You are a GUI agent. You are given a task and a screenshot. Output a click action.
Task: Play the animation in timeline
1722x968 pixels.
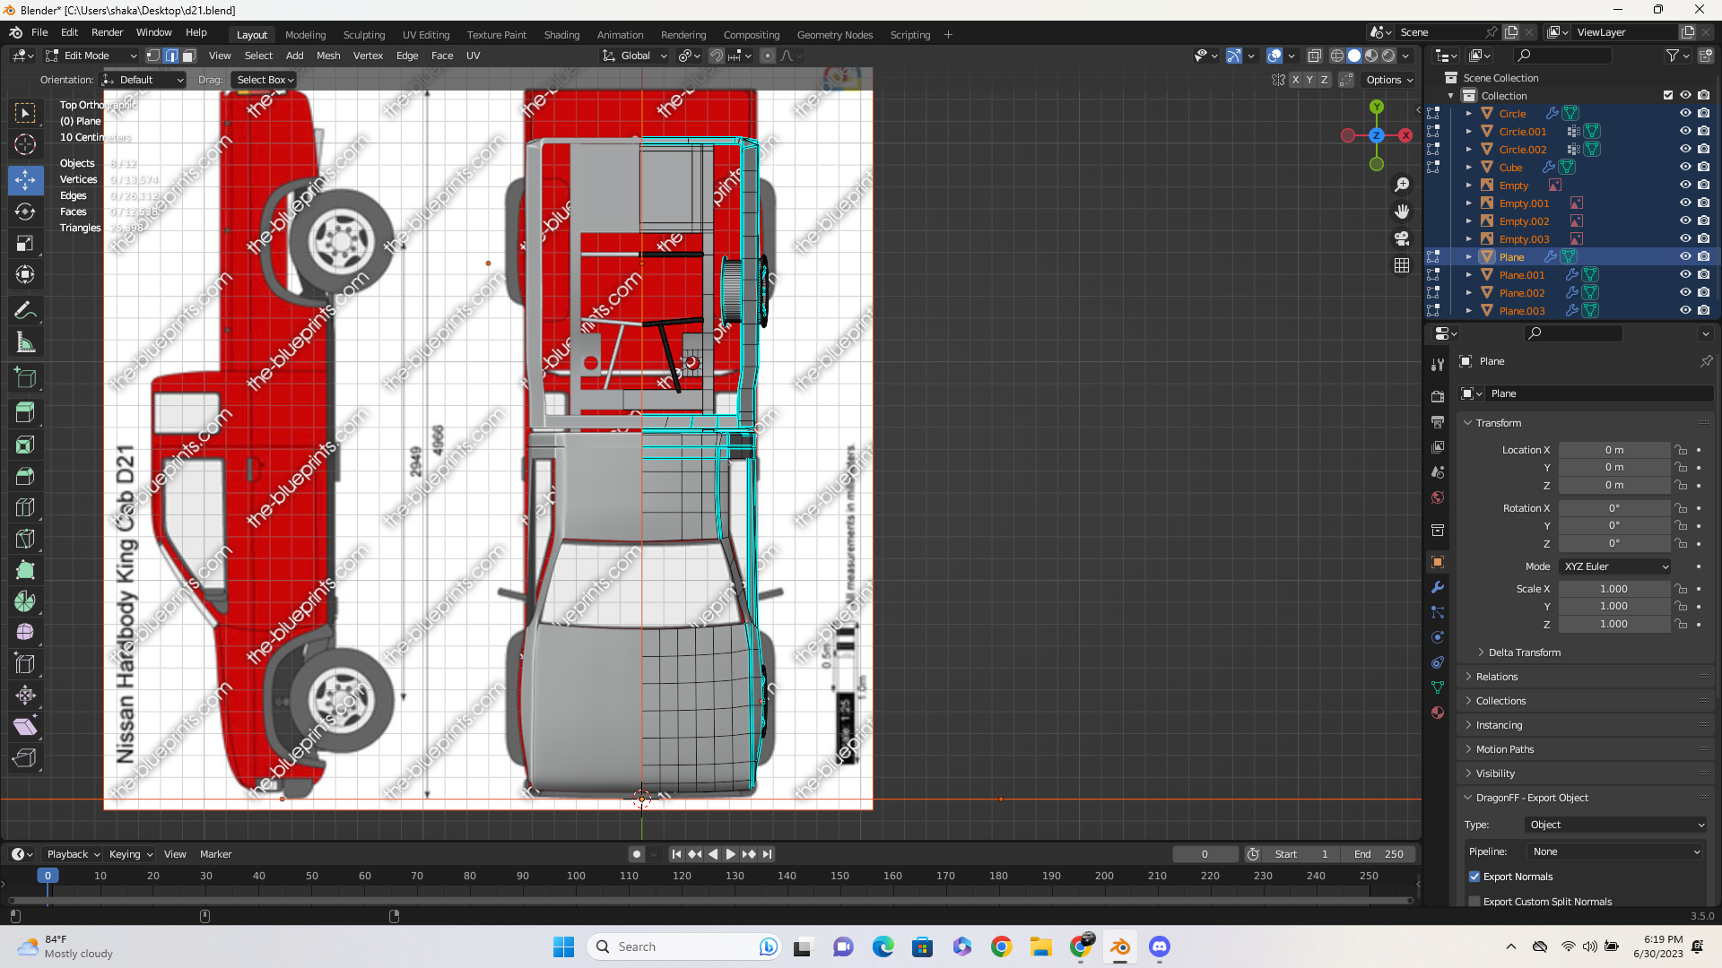tap(731, 854)
